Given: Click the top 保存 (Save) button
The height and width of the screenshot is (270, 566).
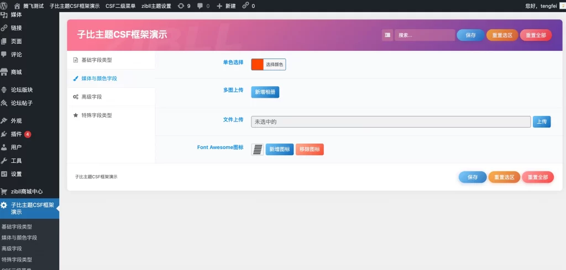Looking at the screenshot, I should 470,35.
